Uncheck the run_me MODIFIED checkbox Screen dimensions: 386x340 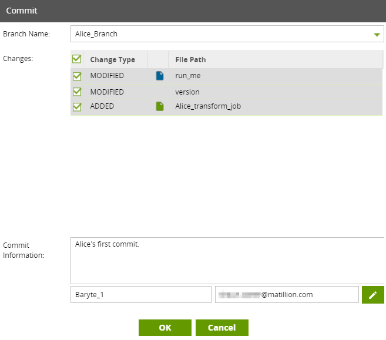click(77, 76)
